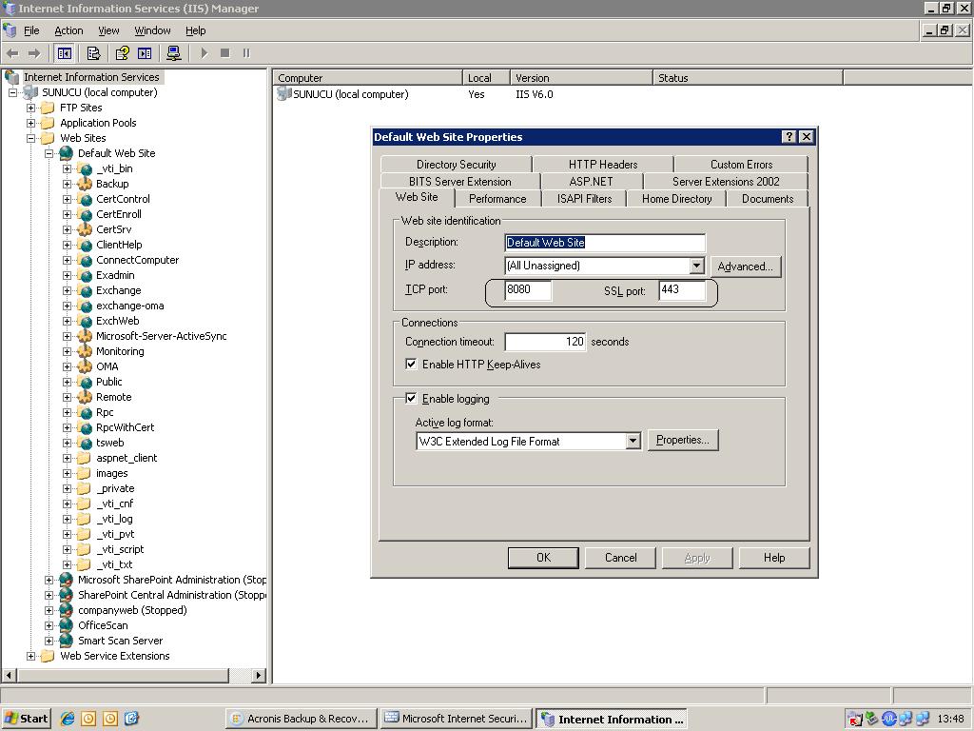This screenshot has width=974, height=731.
Task: Select the Default Web Site globe icon
Action: 67,153
